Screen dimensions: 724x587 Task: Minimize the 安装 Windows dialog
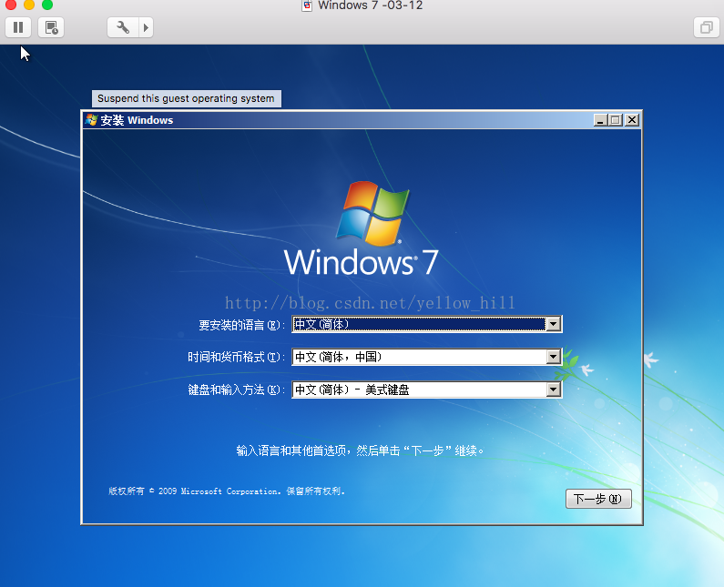tap(600, 120)
